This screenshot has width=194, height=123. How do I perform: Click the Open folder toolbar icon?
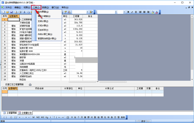(x=7, y=12)
